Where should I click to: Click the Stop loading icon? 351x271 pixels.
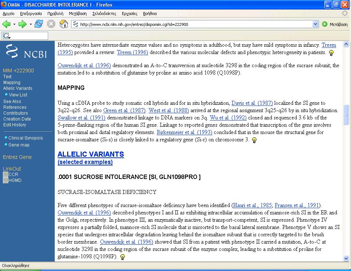(x=51, y=24)
